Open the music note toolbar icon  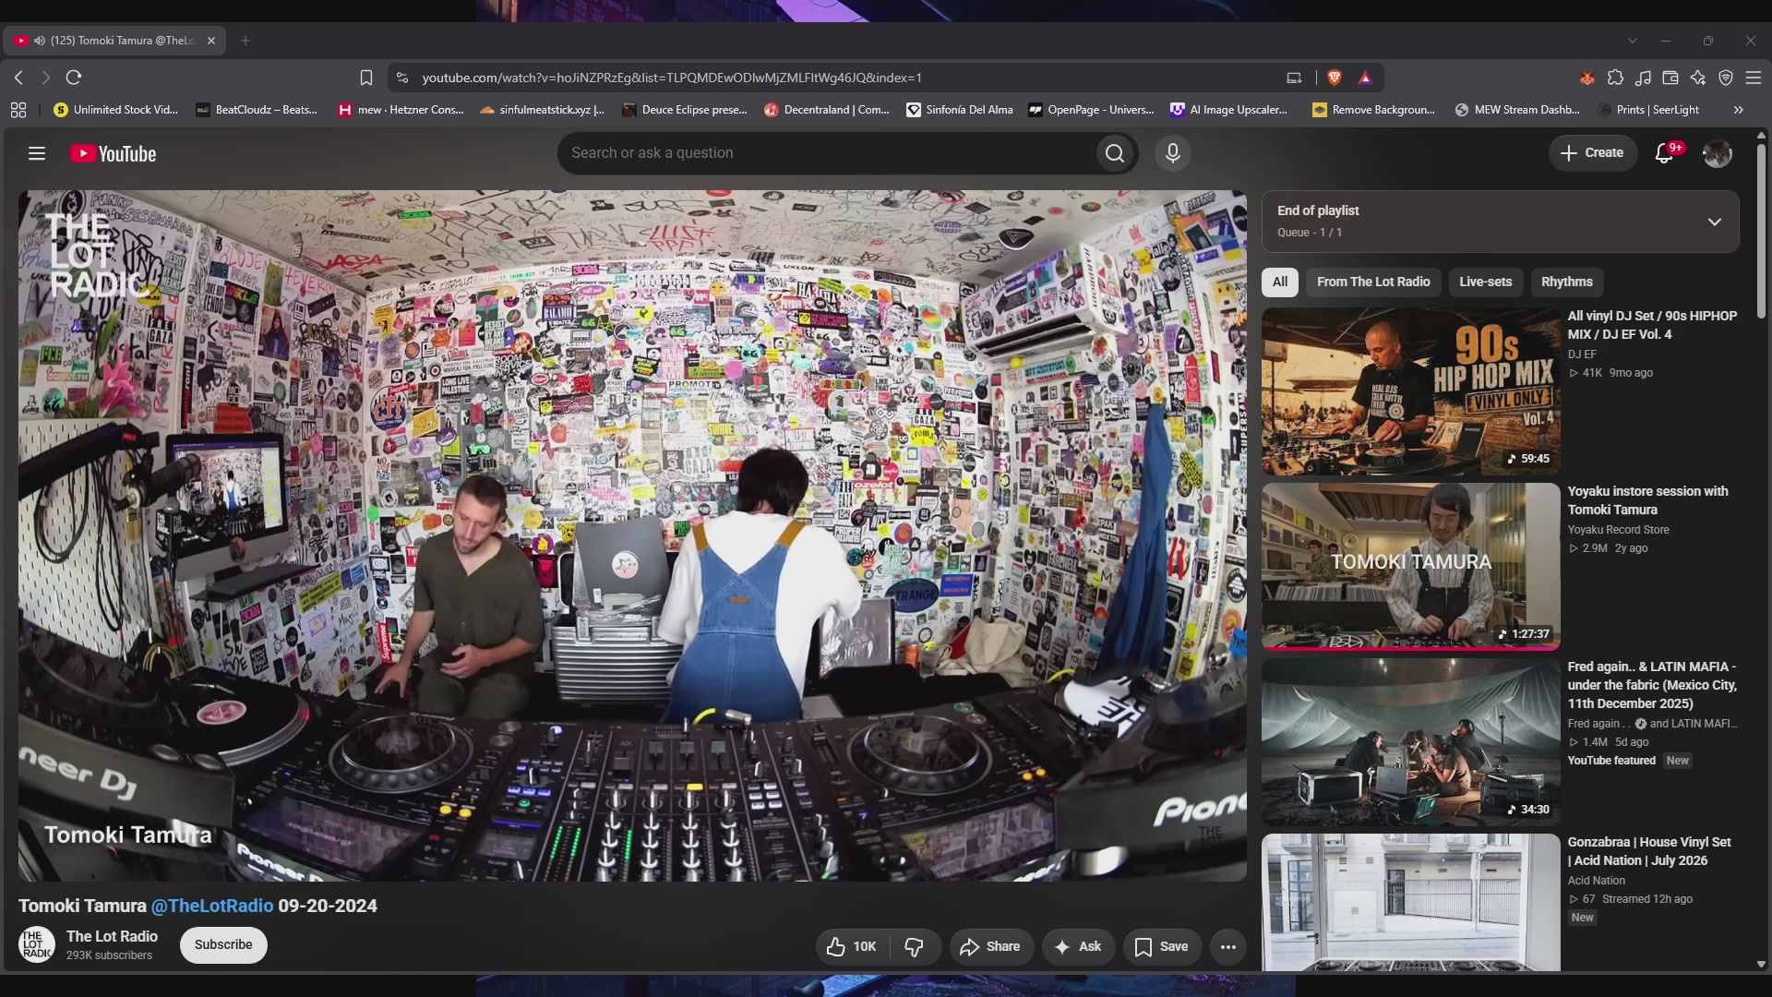pyautogui.click(x=1643, y=78)
